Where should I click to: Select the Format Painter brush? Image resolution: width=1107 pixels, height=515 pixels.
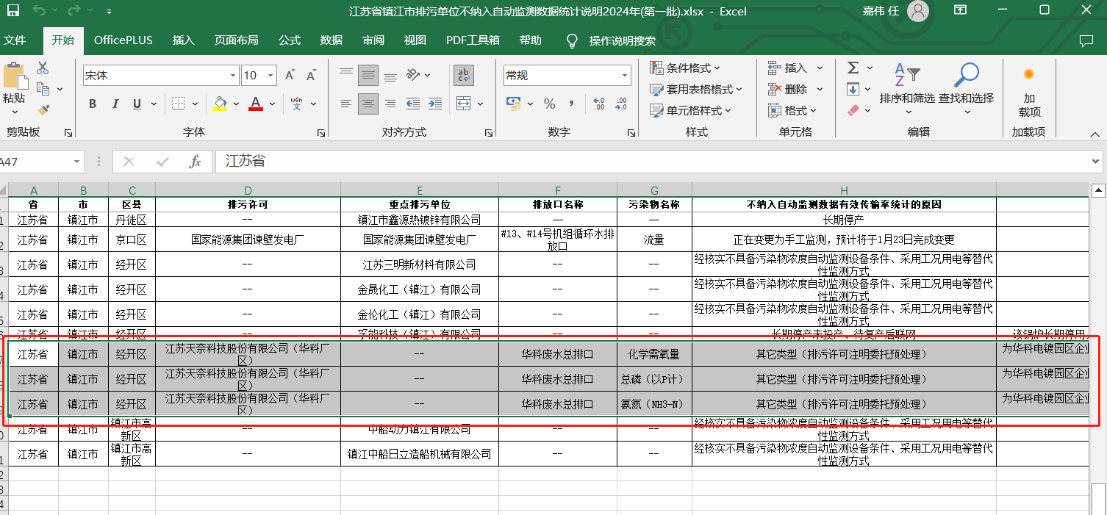pyautogui.click(x=43, y=110)
